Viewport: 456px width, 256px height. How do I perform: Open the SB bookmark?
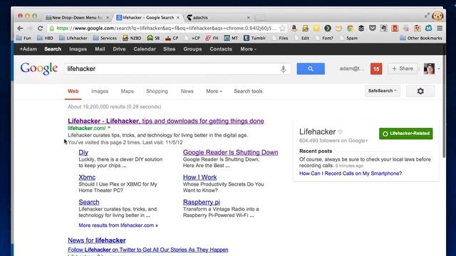153,38
